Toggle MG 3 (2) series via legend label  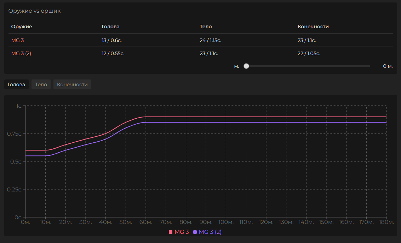(x=210, y=232)
